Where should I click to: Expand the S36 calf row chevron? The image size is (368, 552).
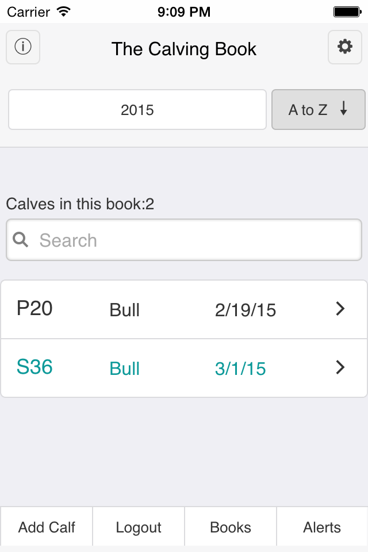tap(340, 367)
